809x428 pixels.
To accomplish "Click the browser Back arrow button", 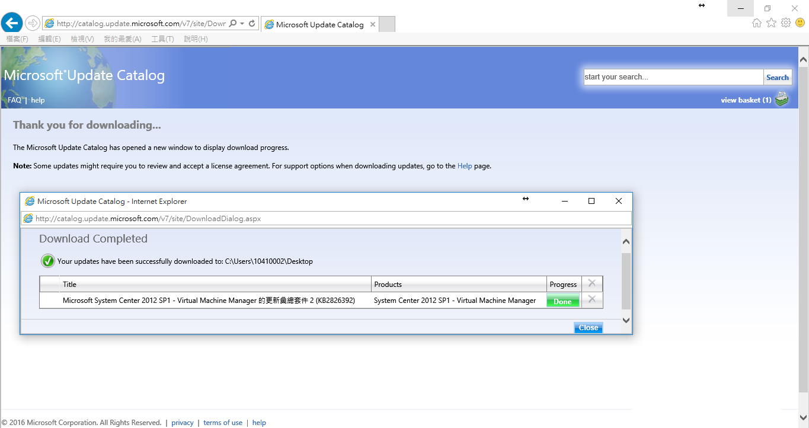I will tap(12, 23).
